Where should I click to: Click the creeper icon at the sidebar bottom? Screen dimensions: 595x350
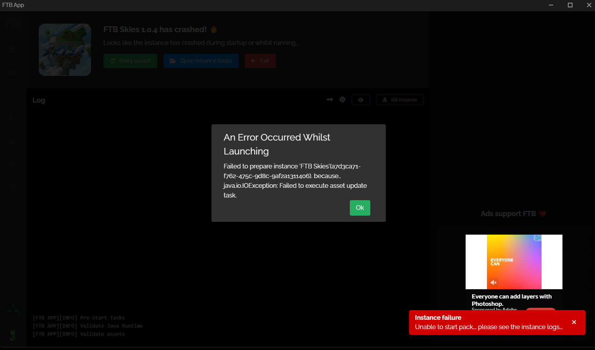pyautogui.click(x=13, y=335)
